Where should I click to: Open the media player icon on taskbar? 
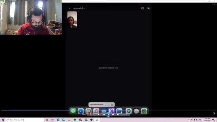click(x=97, y=120)
